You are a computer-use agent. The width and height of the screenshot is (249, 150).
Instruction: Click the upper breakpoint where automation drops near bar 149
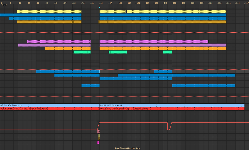point(167,122)
